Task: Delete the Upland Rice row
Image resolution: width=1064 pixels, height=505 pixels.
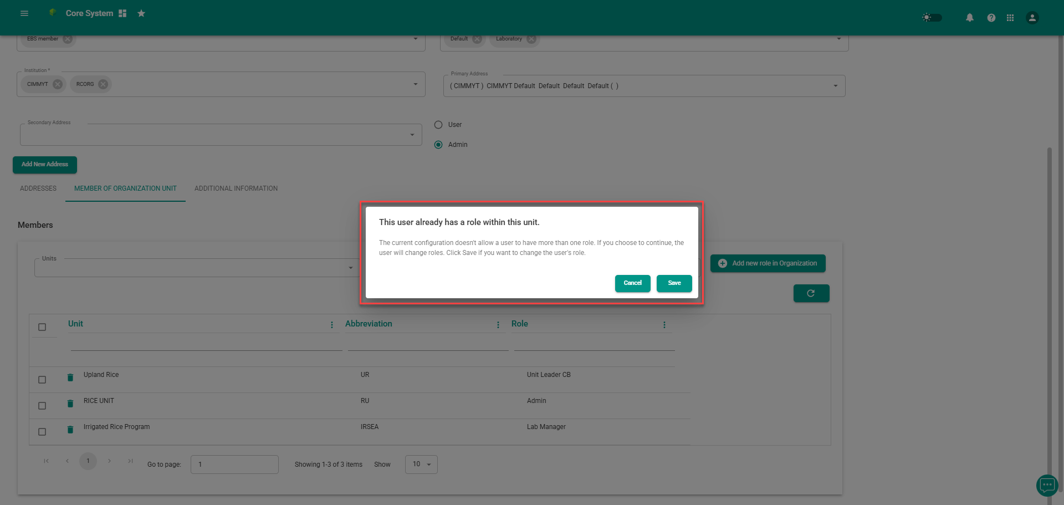Action: pos(70,378)
